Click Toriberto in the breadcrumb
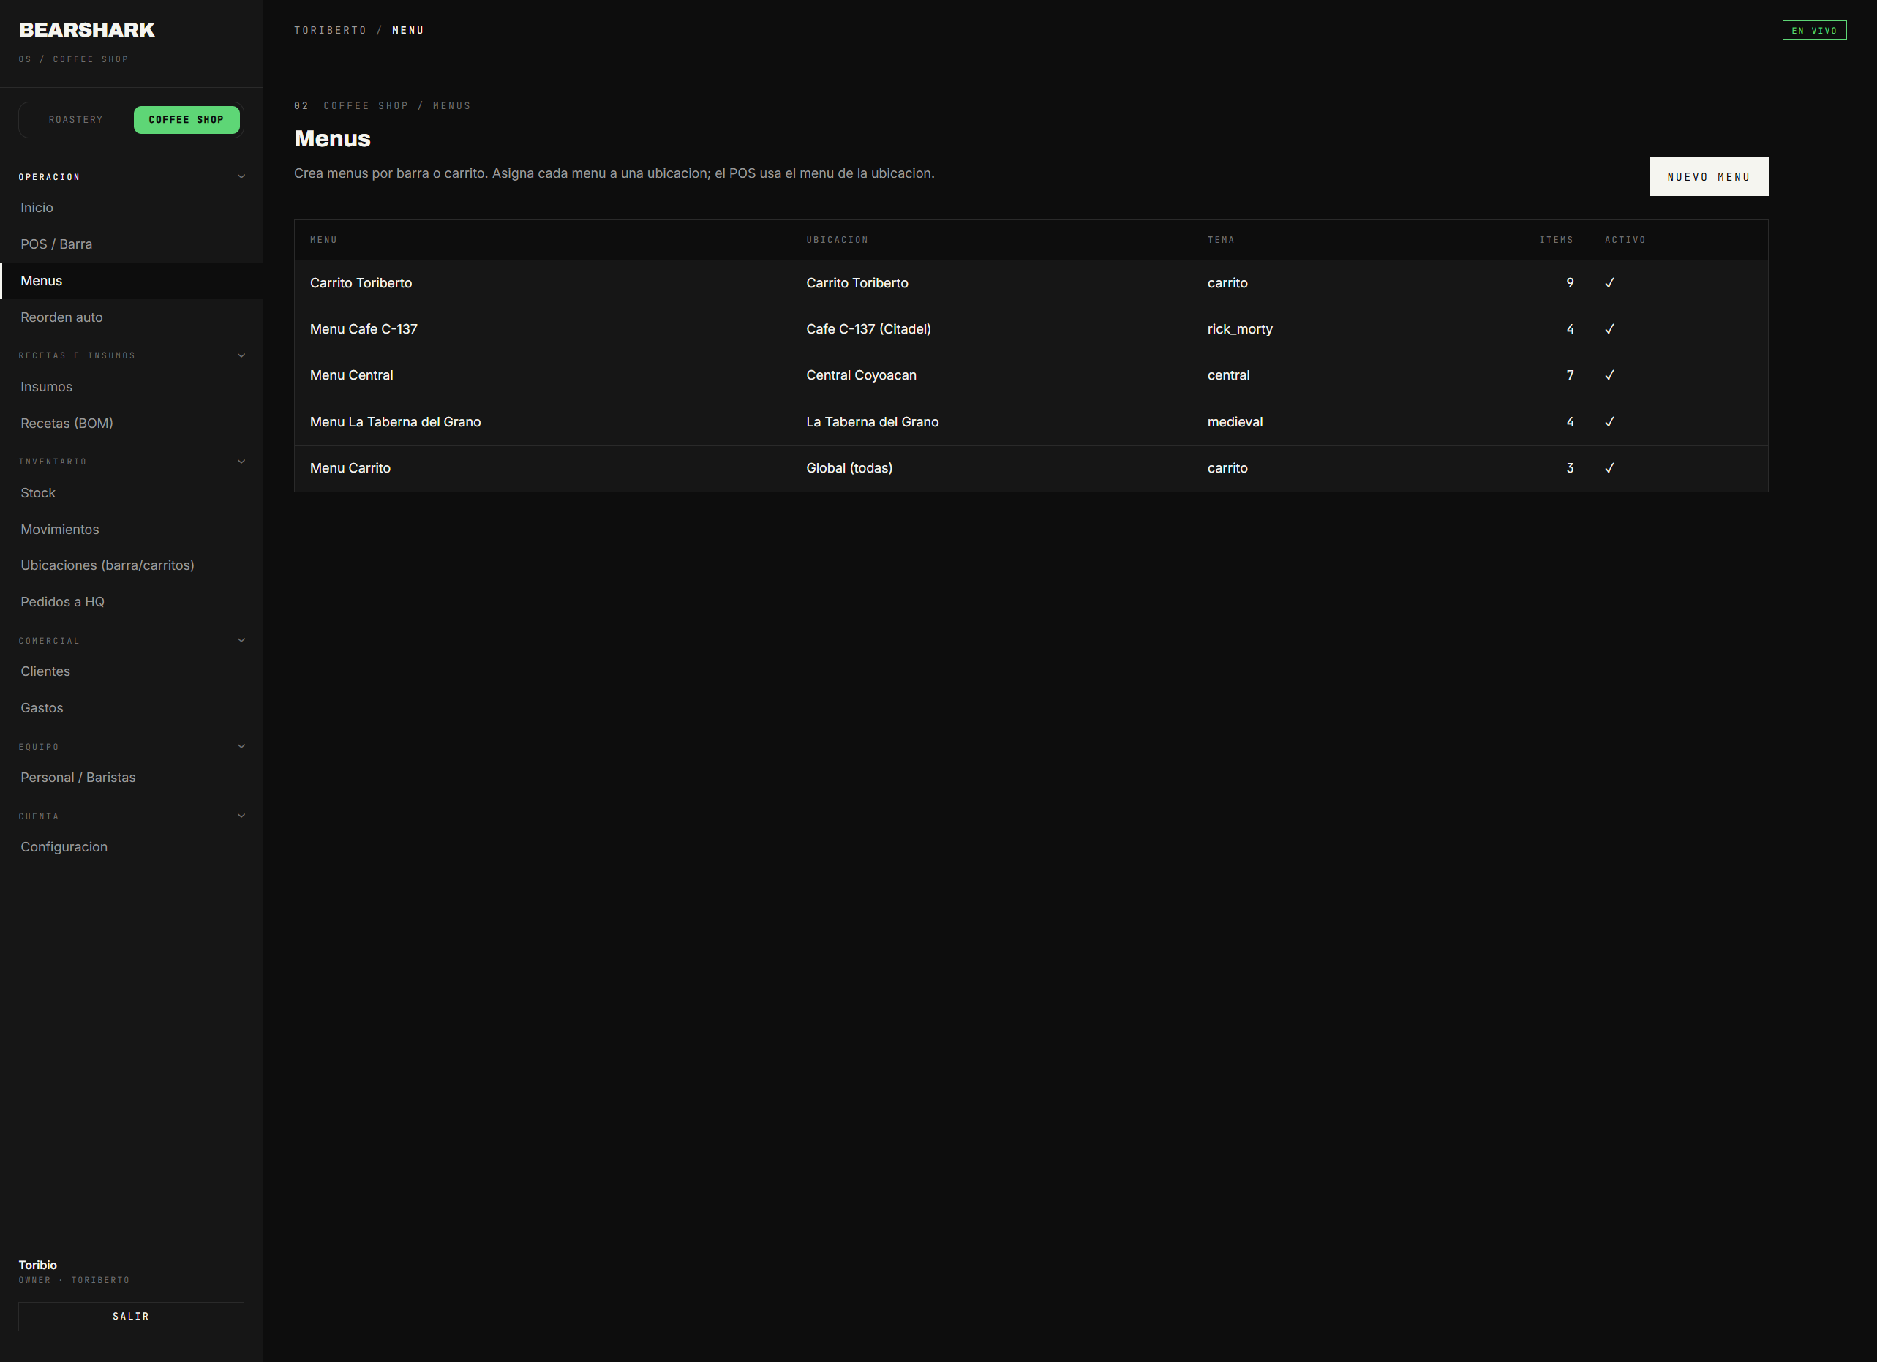 (x=330, y=31)
